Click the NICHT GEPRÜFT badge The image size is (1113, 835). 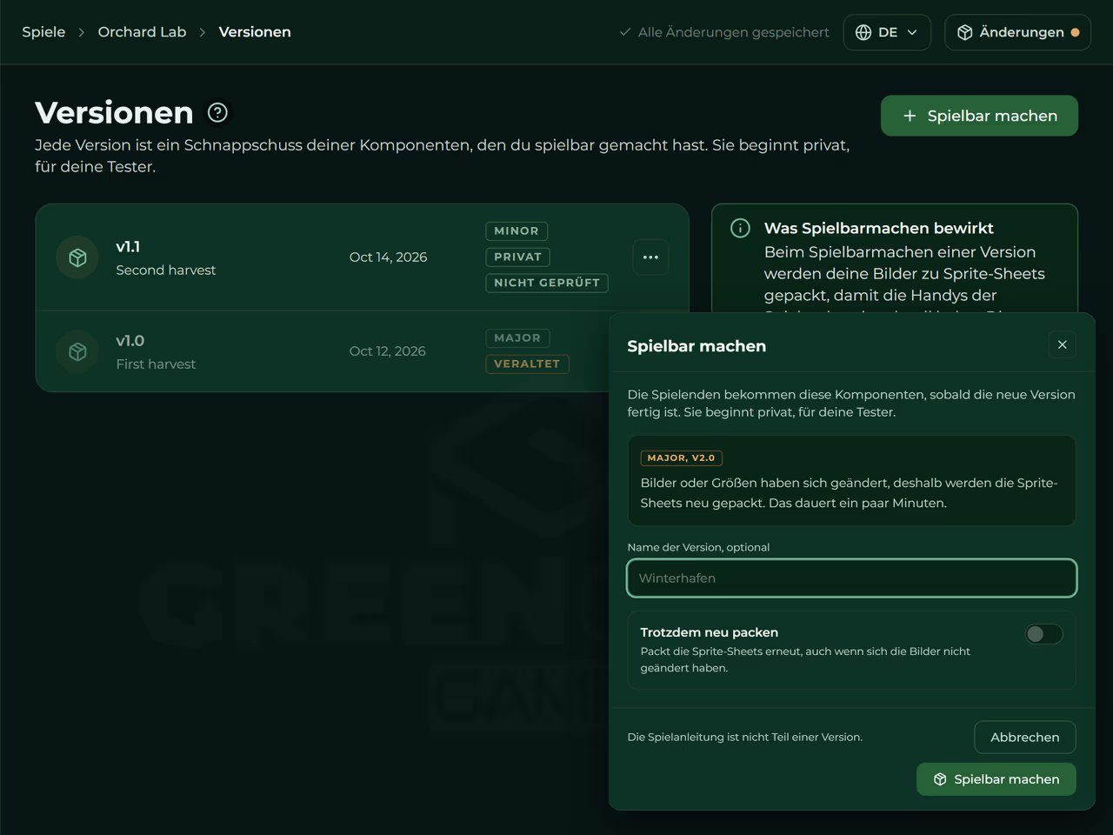pos(547,284)
